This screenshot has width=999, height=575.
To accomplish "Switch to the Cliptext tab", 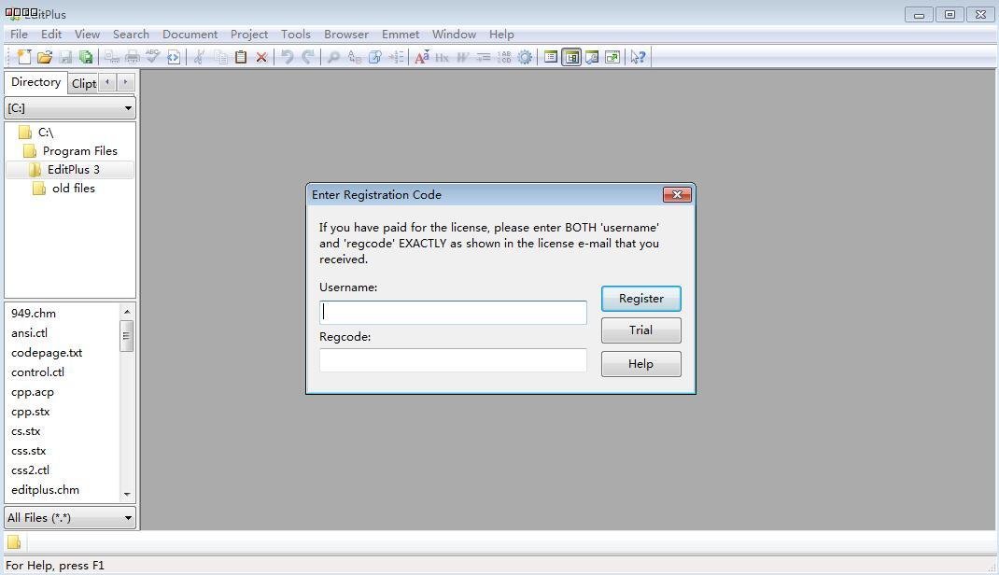I will (x=83, y=83).
